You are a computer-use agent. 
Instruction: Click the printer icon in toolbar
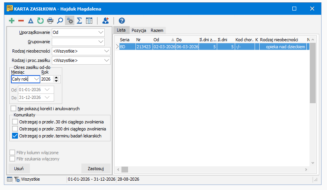tap(50, 21)
